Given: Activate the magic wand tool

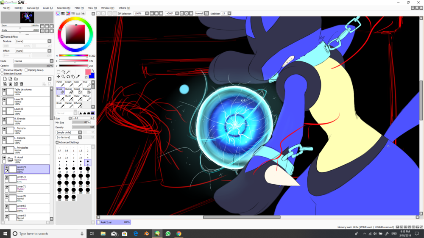Looking at the screenshot, I should (68, 72).
